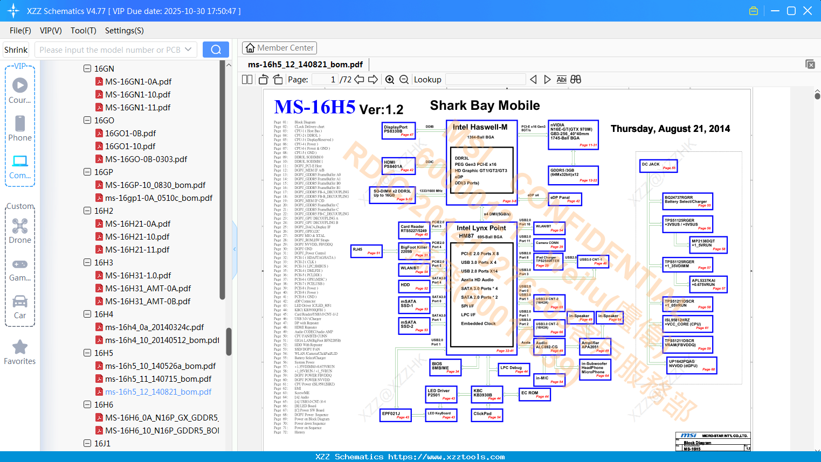Open MS-16H21-0A.pdf
821x462 pixels.
point(138,223)
